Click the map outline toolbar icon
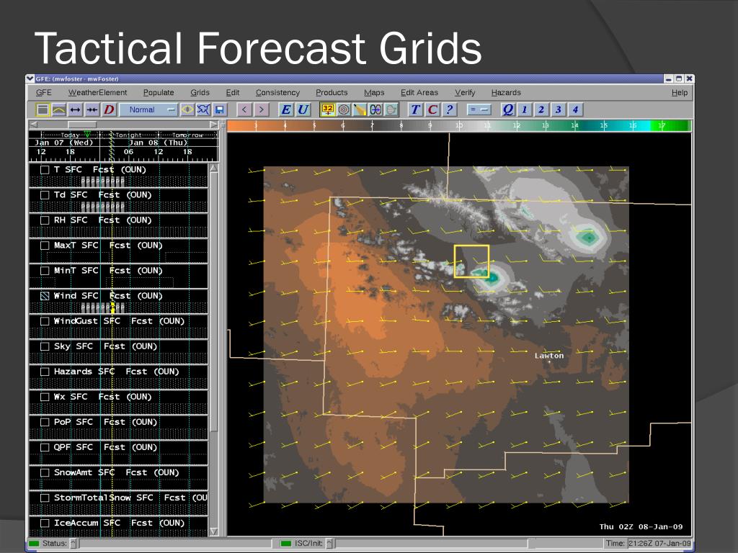 [x=203, y=109]
